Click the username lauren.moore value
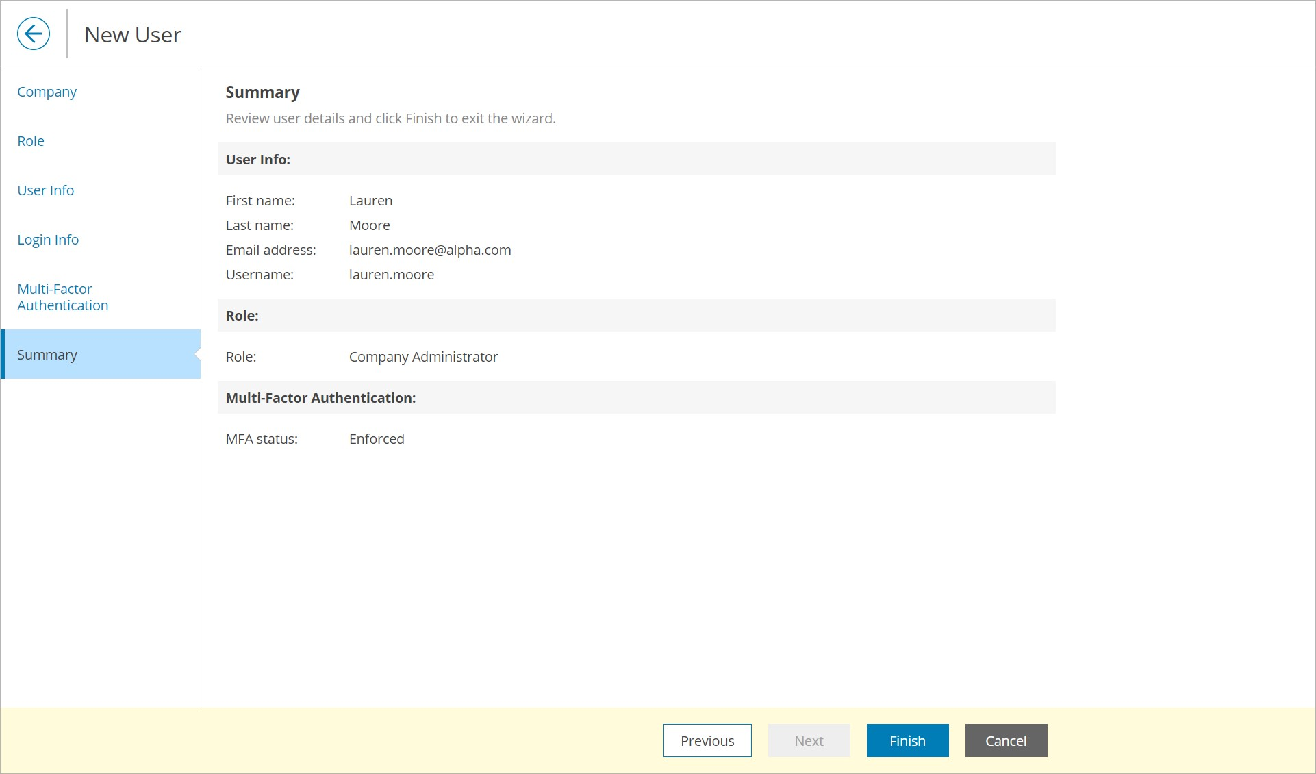Image resolution: width=1316 pixels, height=774 pixels. [392, 275]
